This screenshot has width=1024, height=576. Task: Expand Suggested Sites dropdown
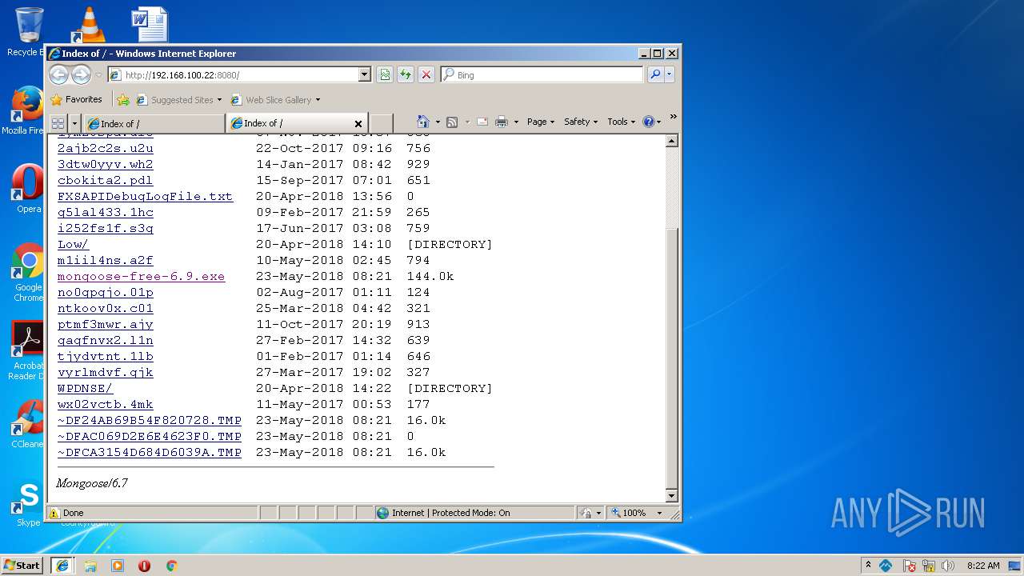click(219, 100)
